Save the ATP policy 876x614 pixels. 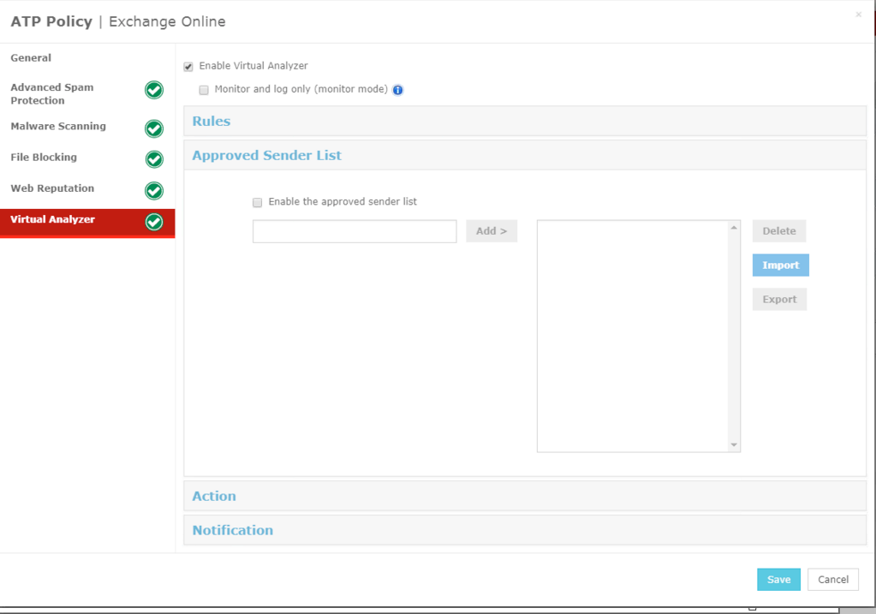pos(778,580)
